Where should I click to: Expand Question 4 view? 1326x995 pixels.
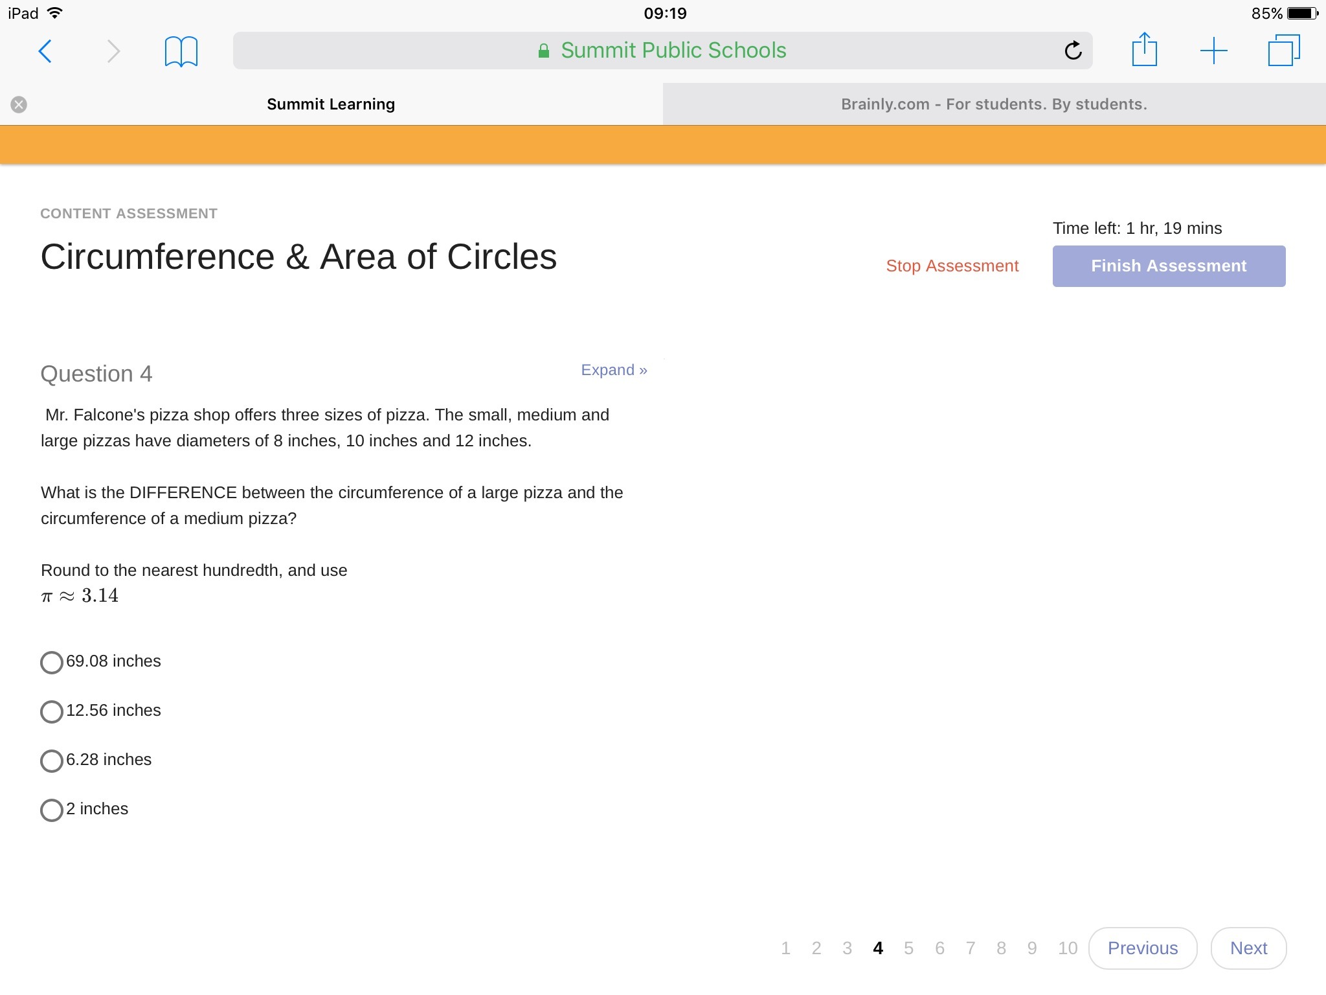pyautogui.click(x=613, y=370)
